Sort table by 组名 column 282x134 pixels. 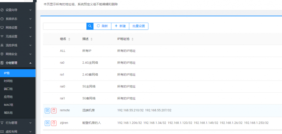[x=69, y=39]
